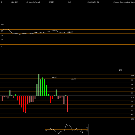Click the MR axis label 40

click(132, 89)
